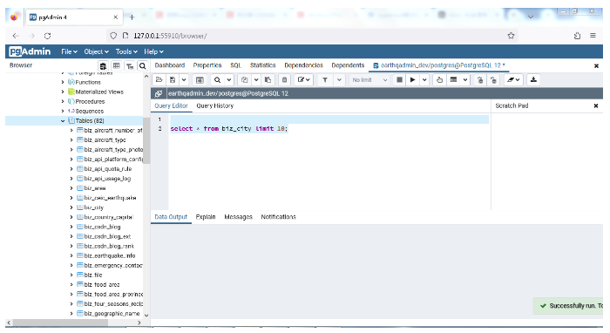The width and height of the screenshot is (610, 333).
Task: Click the Save File icon
Action: point(173,79)
